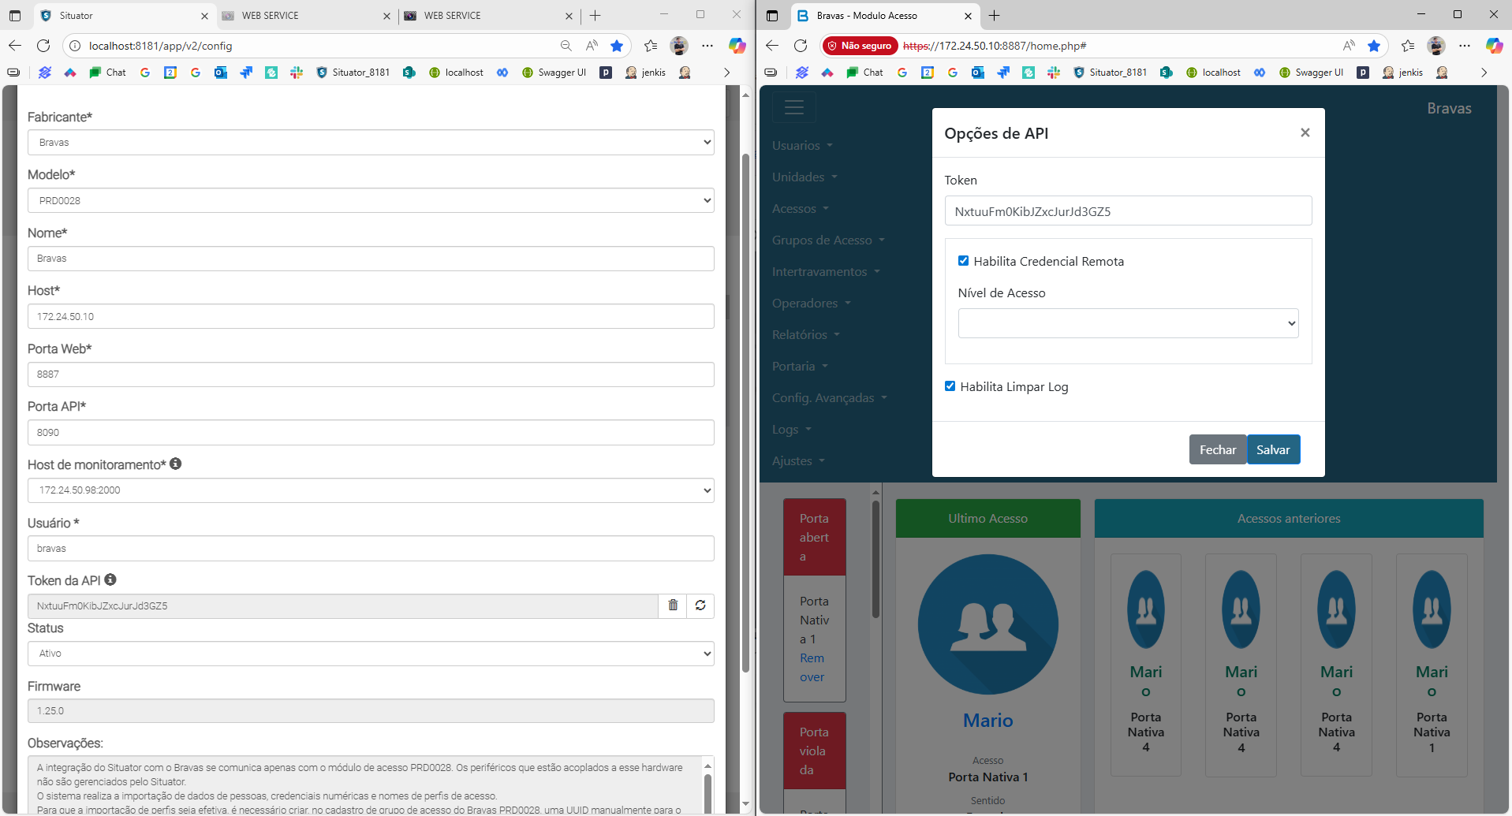Image resolution: width=1512 pixels, height=816 pixels.
Task: Toggle Habilita Credencial Remota checkbox
Action: pyautogui.click(x=963, y=261)
